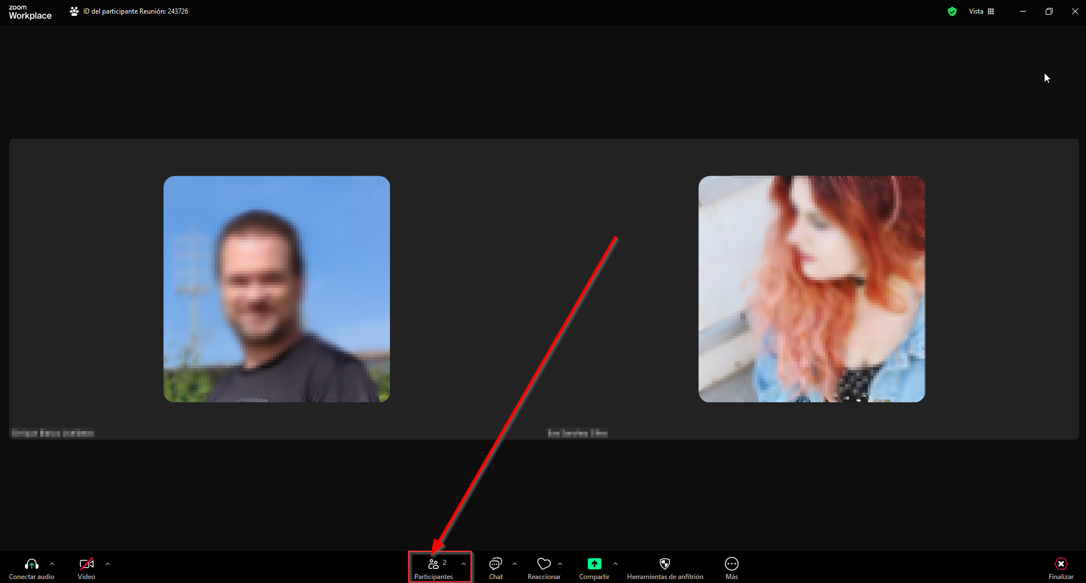This screenshot has width=1086, height=583.
Task: Expand participants options arrow
Action: [464, 564]
